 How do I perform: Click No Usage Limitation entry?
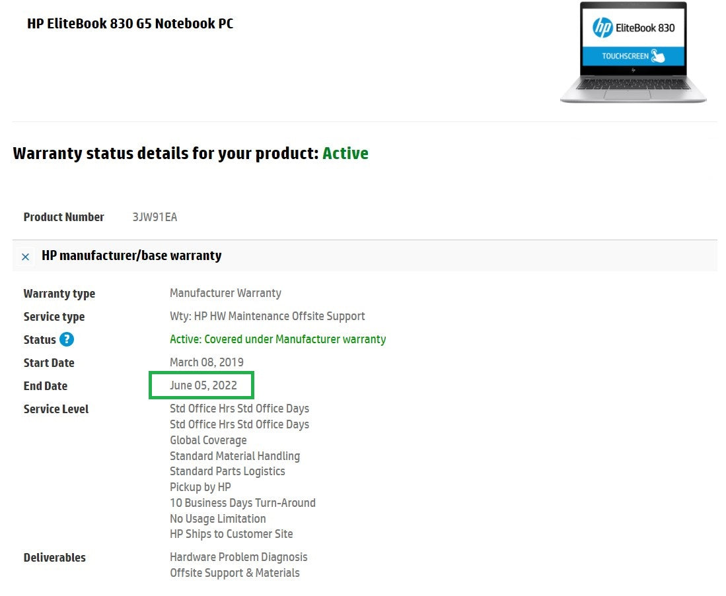coord(217,518)
